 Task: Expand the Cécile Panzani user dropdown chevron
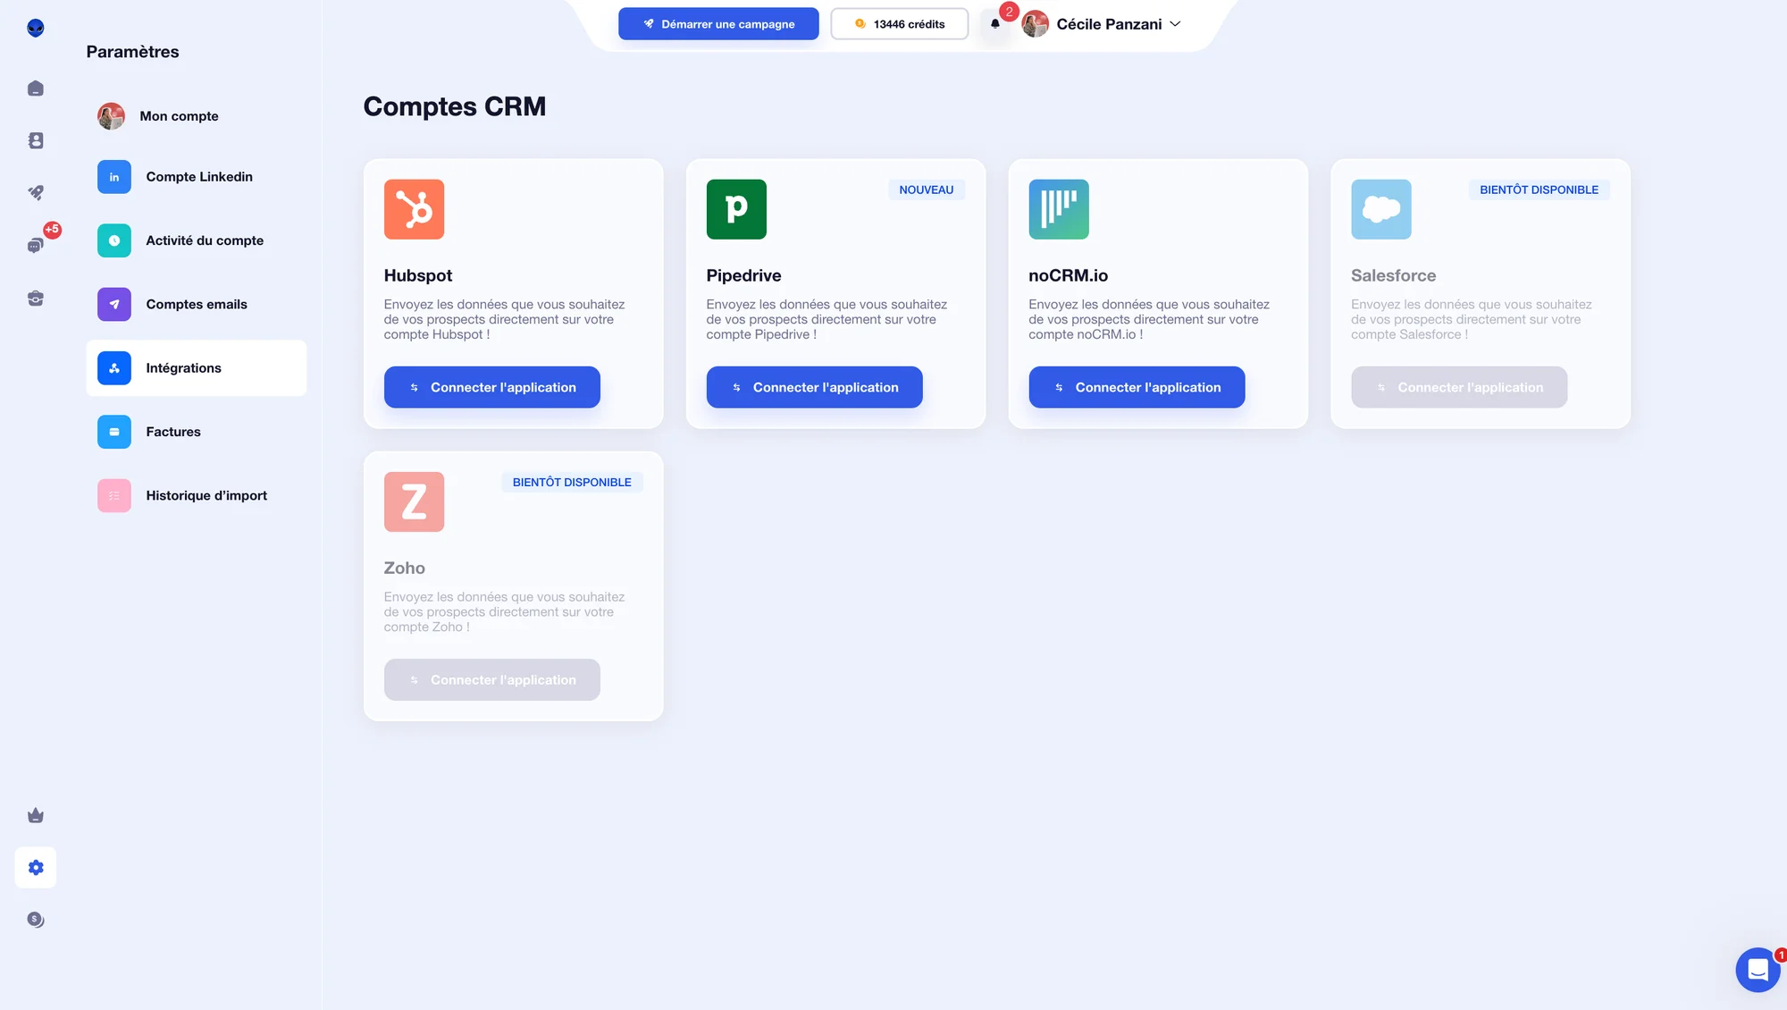(x=1175, y=24)
